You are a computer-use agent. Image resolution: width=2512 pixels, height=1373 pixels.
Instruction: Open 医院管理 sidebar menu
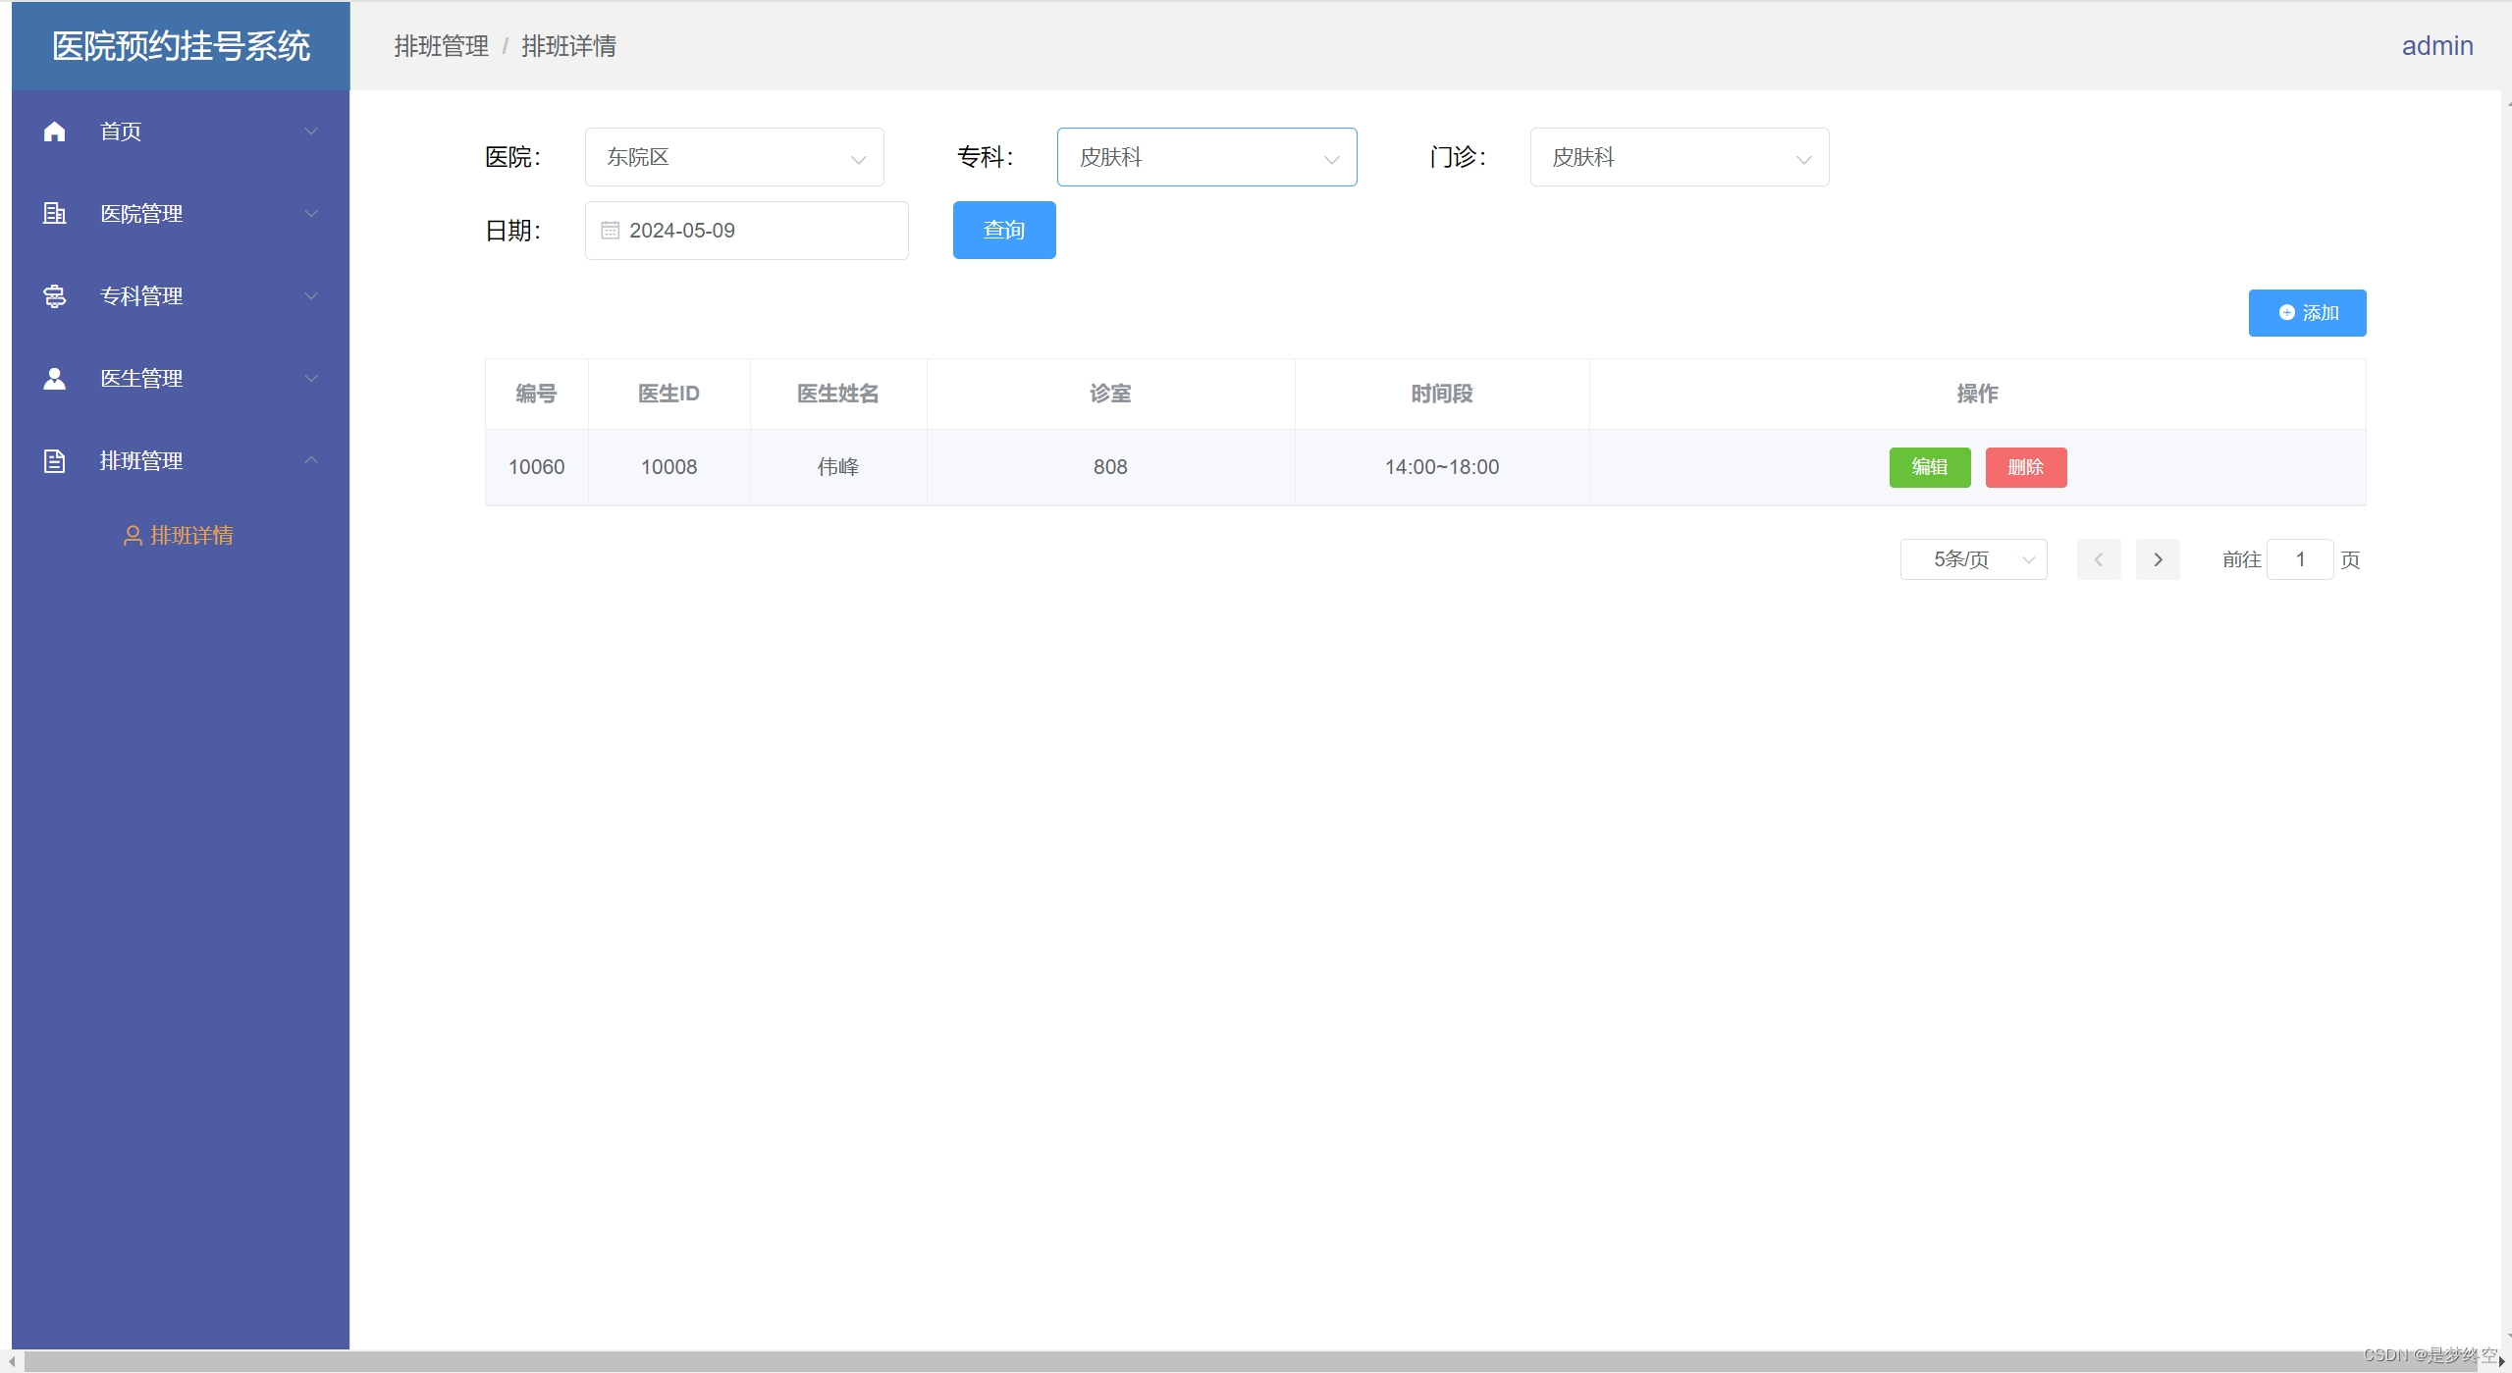coord(181,213)
